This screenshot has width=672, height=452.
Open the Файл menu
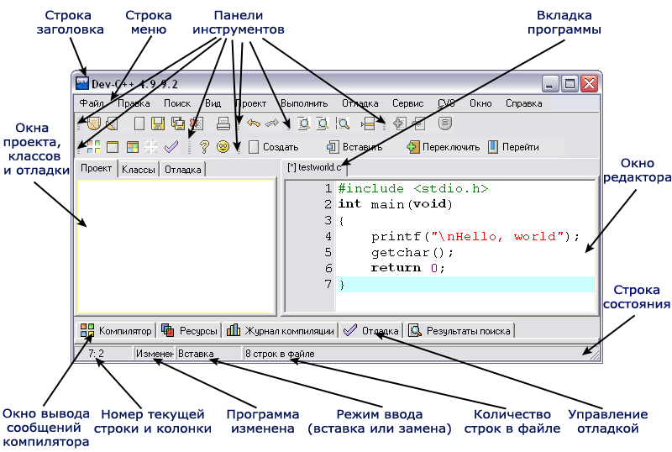click(92, 103)
